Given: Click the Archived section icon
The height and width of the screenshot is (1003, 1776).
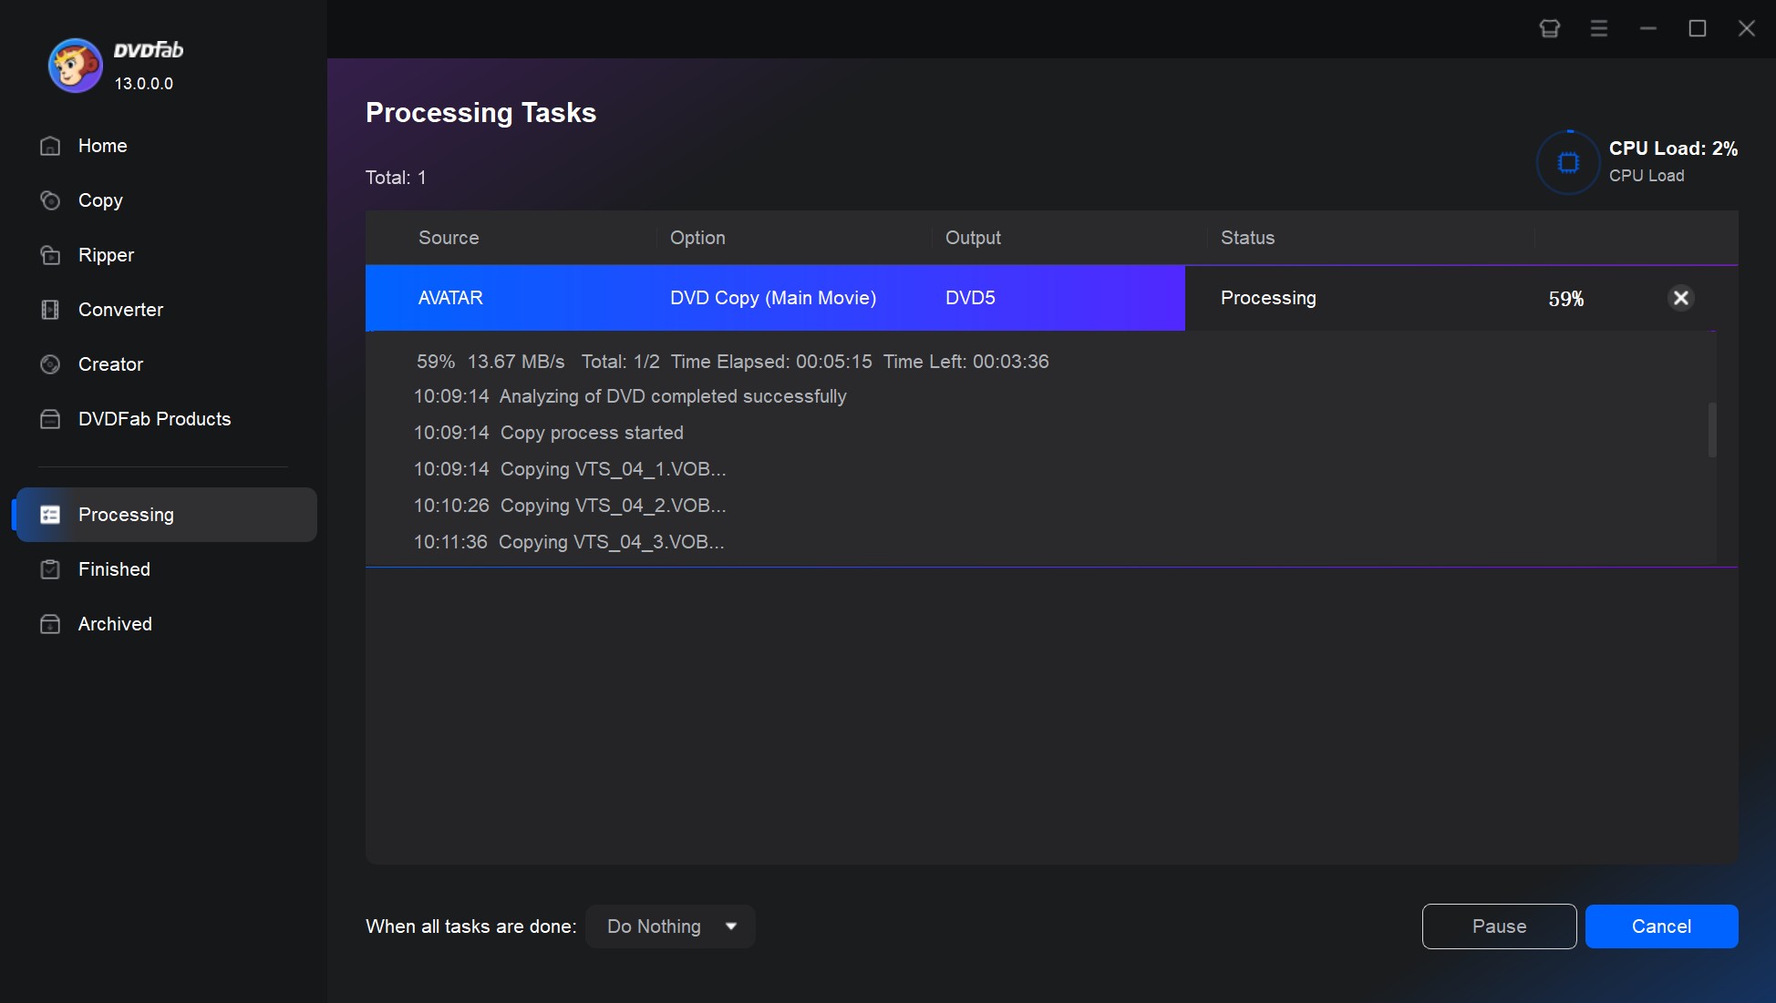Looking at the screenshot, I should click(x=49, y=623).
